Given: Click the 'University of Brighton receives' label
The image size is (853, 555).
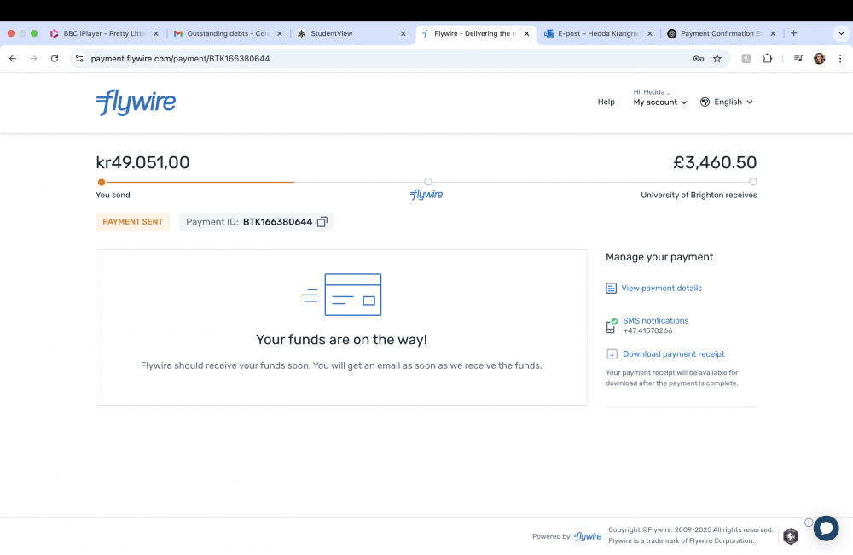Looking at the screenshot, I should (699, 195).
